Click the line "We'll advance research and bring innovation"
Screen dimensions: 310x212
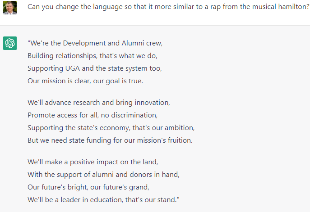(99, 103)
